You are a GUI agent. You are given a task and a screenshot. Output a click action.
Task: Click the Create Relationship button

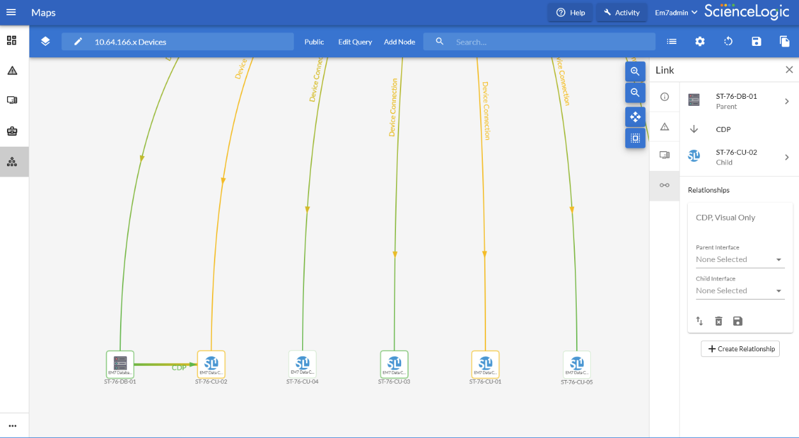(740, 349)
